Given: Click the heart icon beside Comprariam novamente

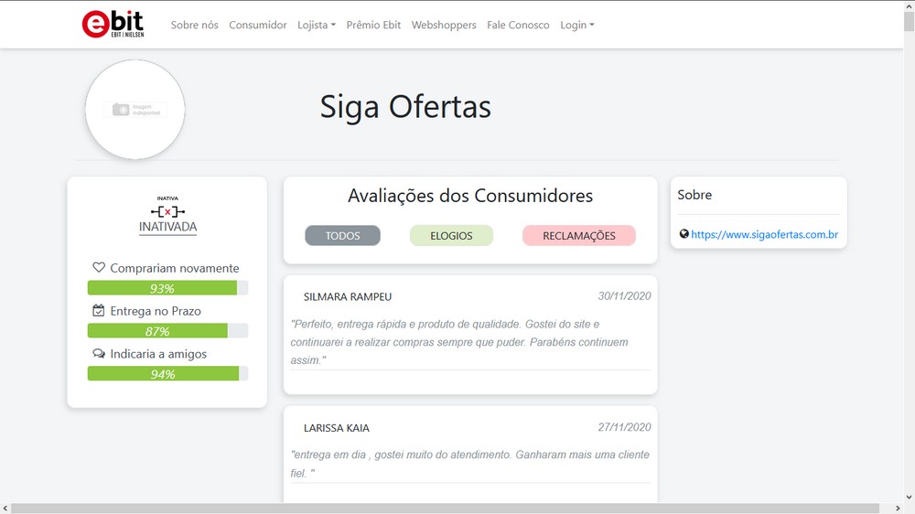Looking at the screenshot, I should (x=99, y=267).
